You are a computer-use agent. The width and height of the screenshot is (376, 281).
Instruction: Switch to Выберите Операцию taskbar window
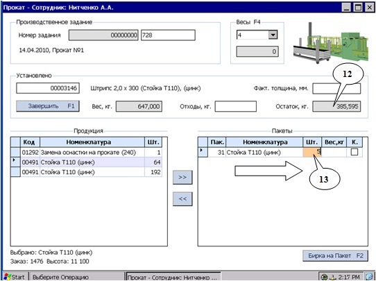77,277
